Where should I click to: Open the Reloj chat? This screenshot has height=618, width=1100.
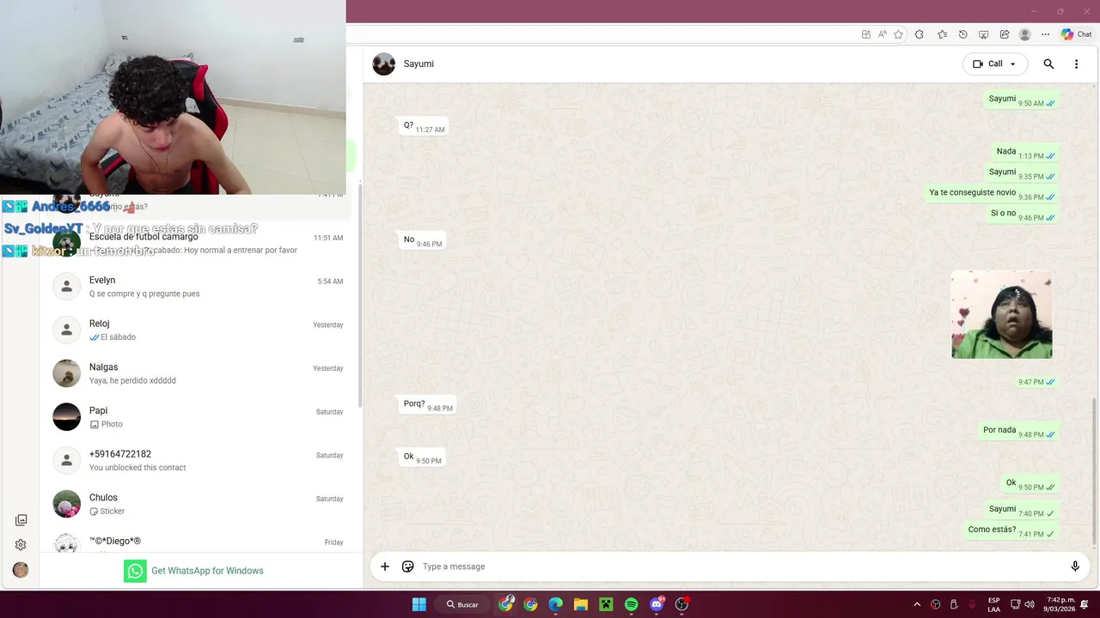coord(198,330)
